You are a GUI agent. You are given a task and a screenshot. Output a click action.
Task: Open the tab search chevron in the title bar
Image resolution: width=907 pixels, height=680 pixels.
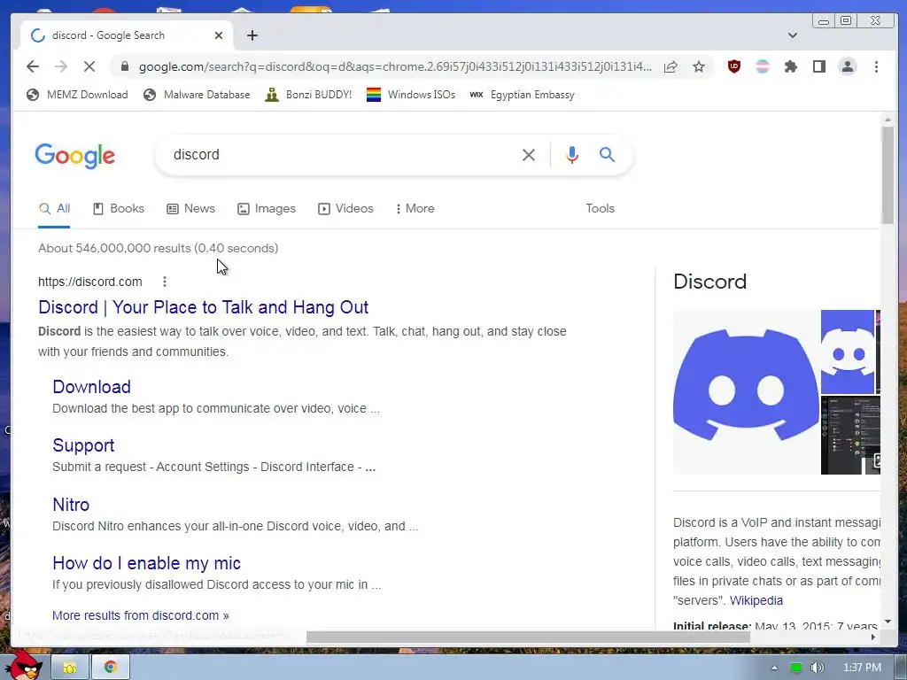click(793, 35)
